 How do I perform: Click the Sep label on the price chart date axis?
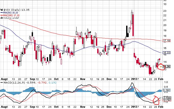(x=32, y=79)
